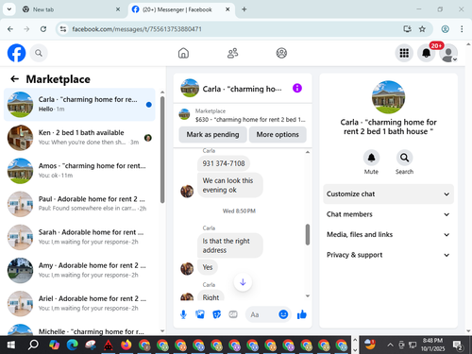Click the browser back arrow
This screenshot has width=472, height=354.
(x=10, y=29)
